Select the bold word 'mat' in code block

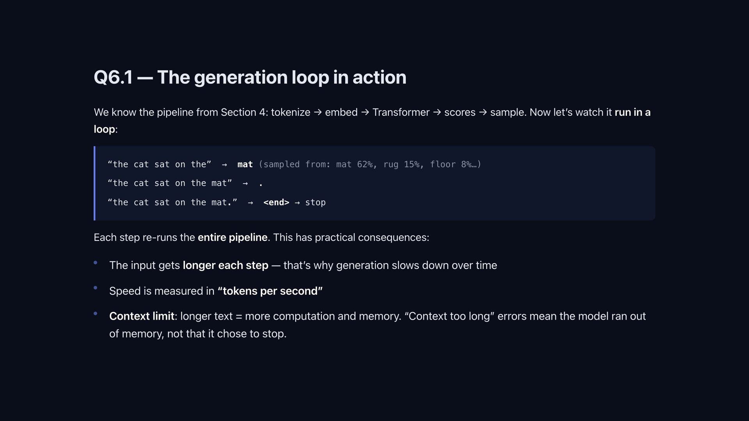[245, 165]
